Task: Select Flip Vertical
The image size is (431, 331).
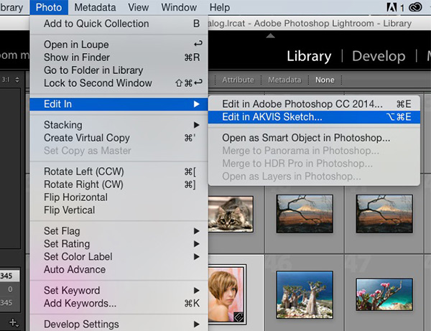Action: click(x=119, y=210)
